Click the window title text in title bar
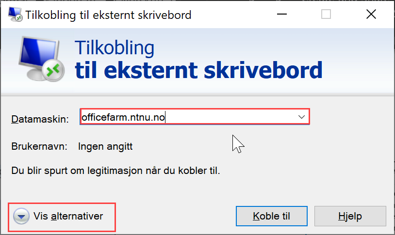This screenshot has width=395, height=235. tap(108, 15)
